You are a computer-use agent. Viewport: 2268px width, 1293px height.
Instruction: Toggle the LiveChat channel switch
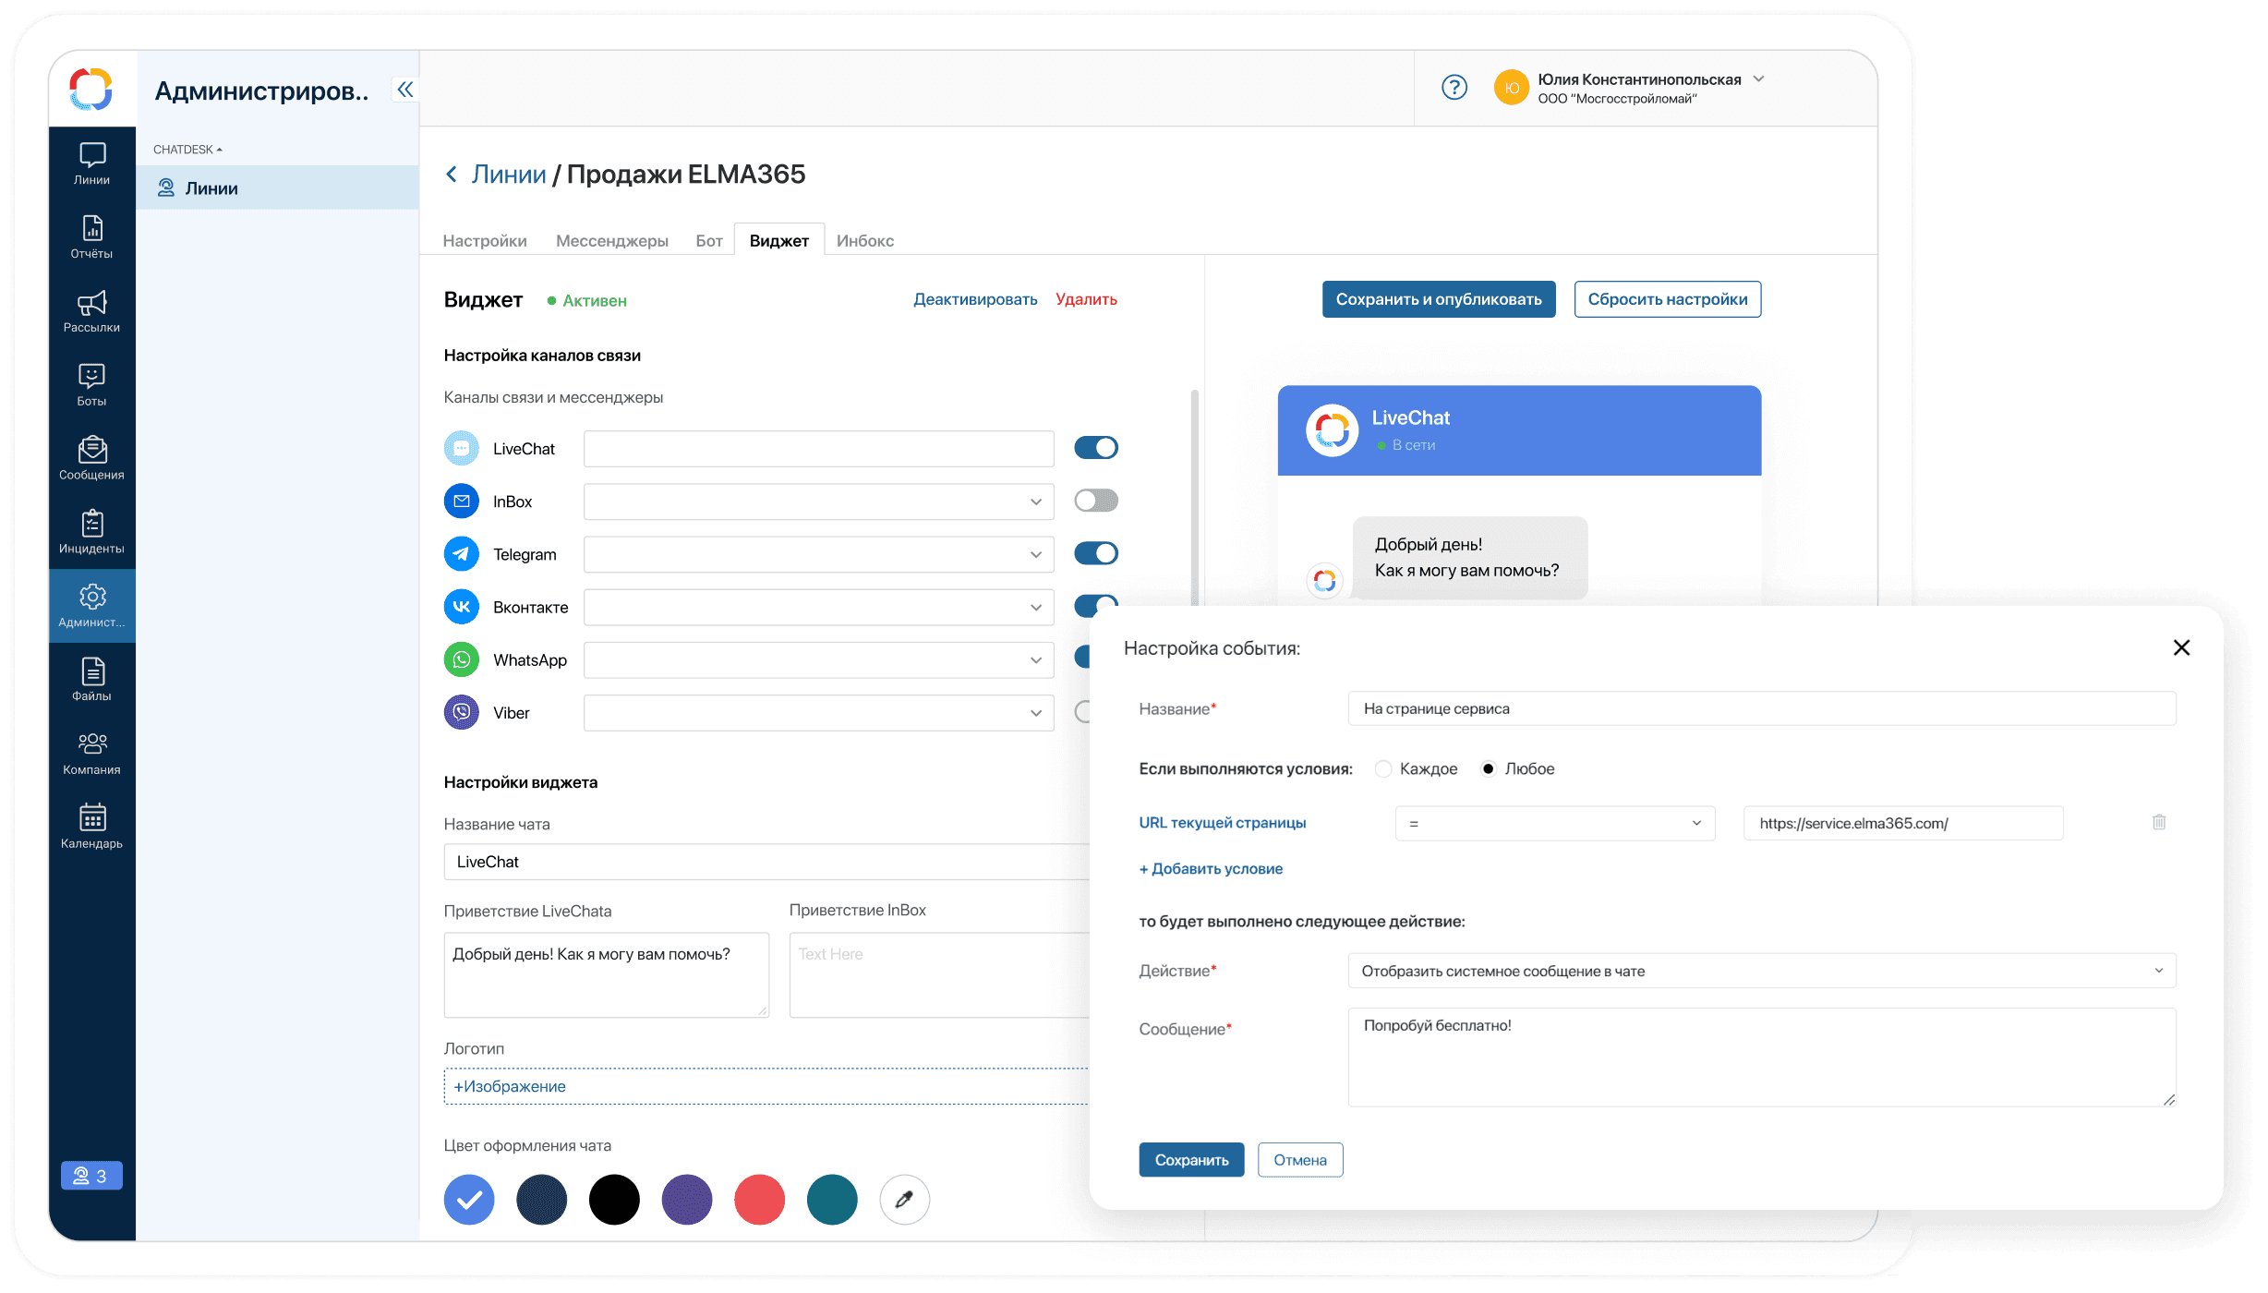(1096, 448)
